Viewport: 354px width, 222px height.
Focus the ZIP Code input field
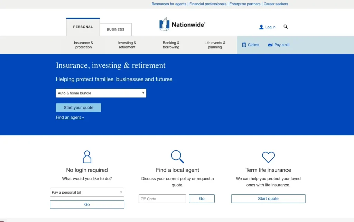coord(162,199)
